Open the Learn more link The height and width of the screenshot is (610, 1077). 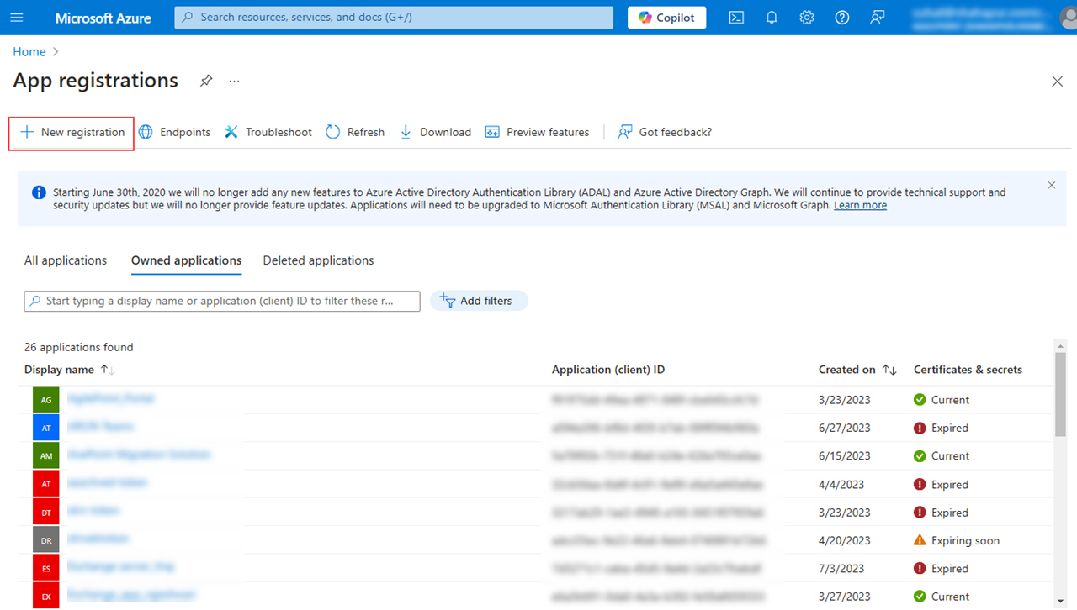(x=860, y=205)
